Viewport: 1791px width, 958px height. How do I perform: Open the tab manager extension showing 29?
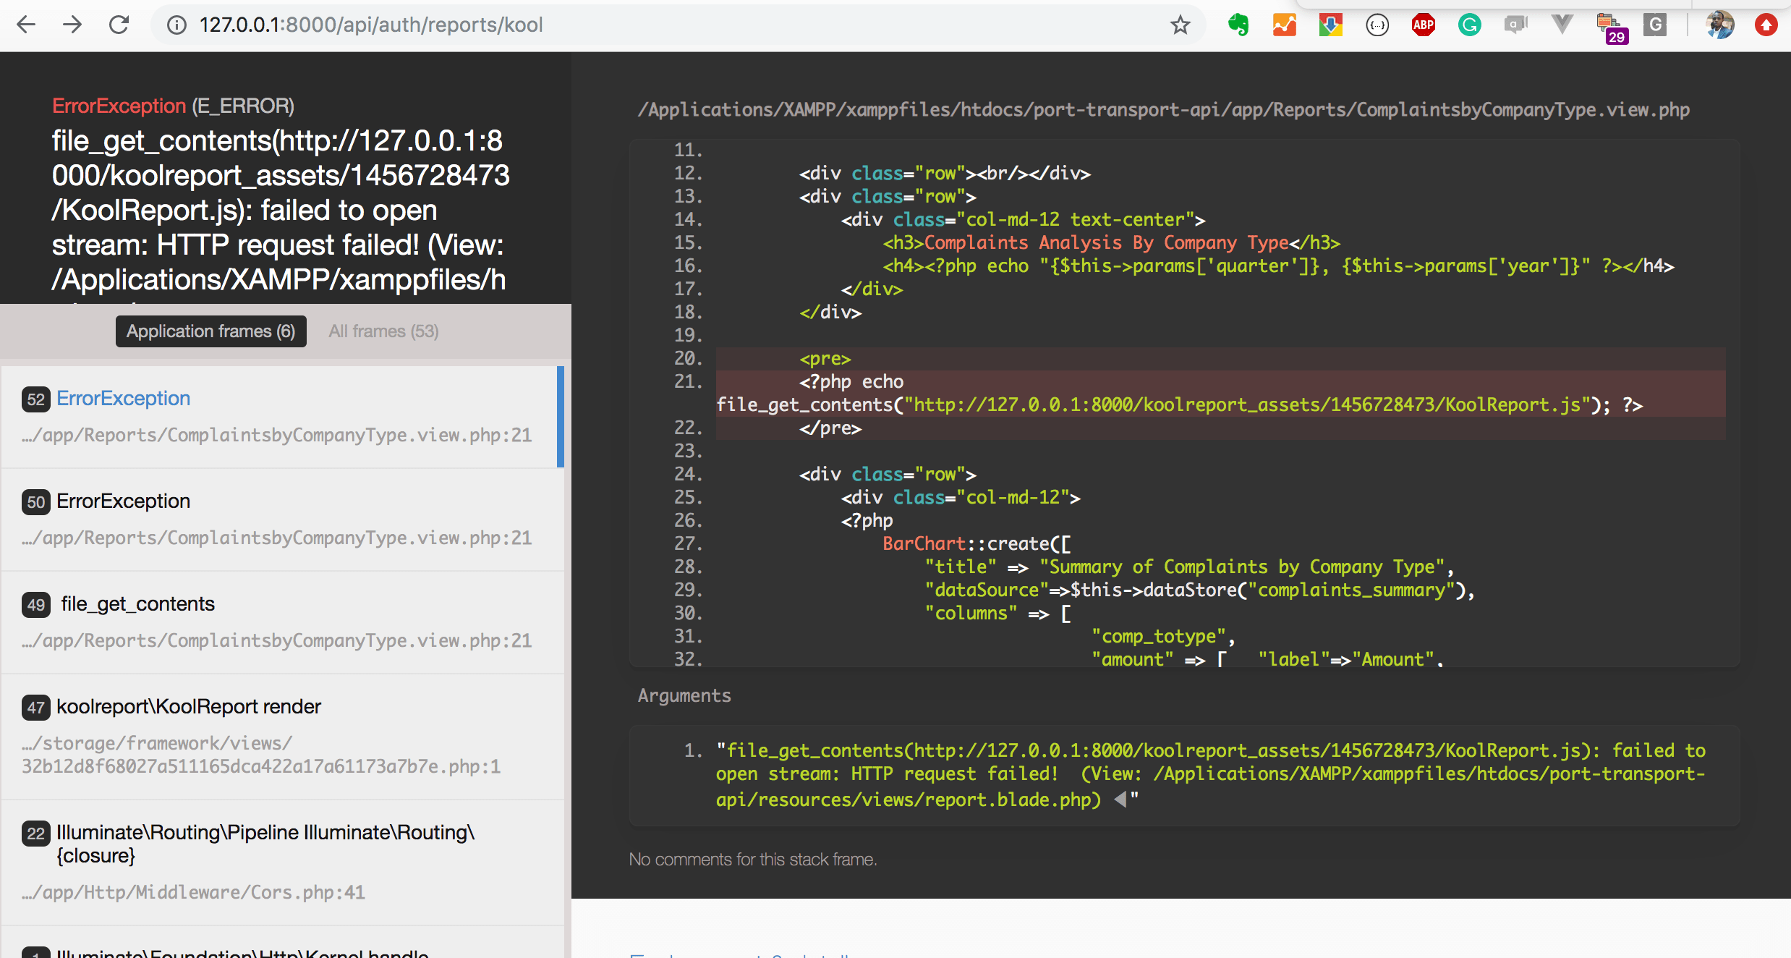[x=1612, y=27]
